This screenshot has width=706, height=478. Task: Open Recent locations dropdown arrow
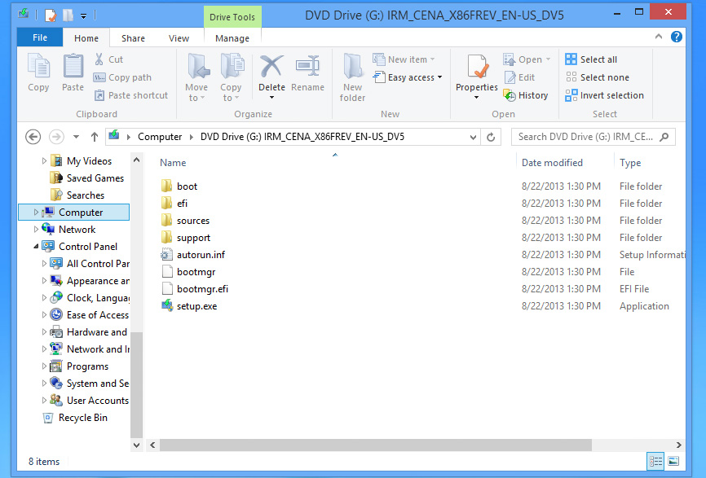click(x=76, y=137)
